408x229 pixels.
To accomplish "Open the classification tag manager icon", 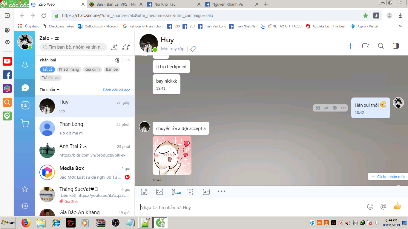I will coord(117,60).
